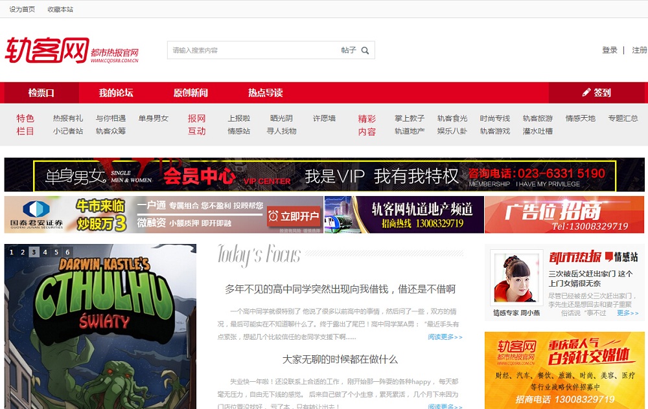This screenshot has width=648, height=409.
Task: Click the 轨客网 site logo
Action: pyautogui.click(x=72, y=50)
